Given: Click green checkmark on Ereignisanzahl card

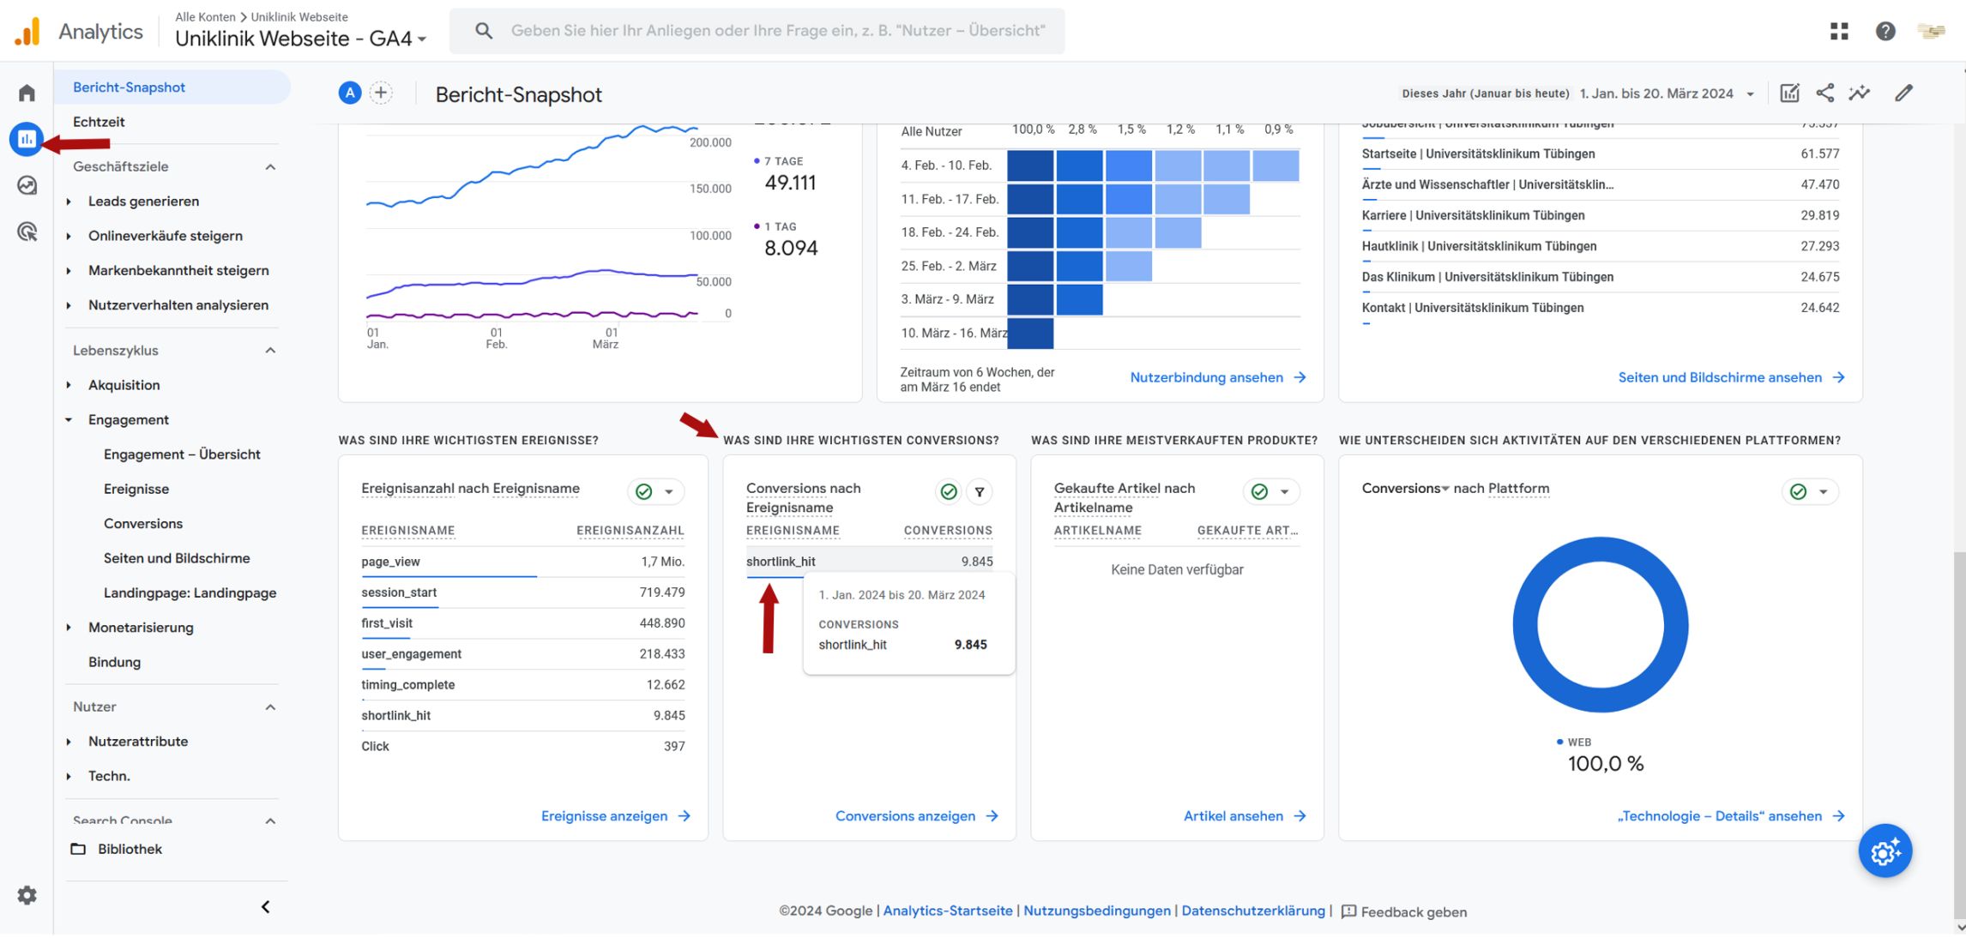Looking at the screenshot, I should pos(644,492).
